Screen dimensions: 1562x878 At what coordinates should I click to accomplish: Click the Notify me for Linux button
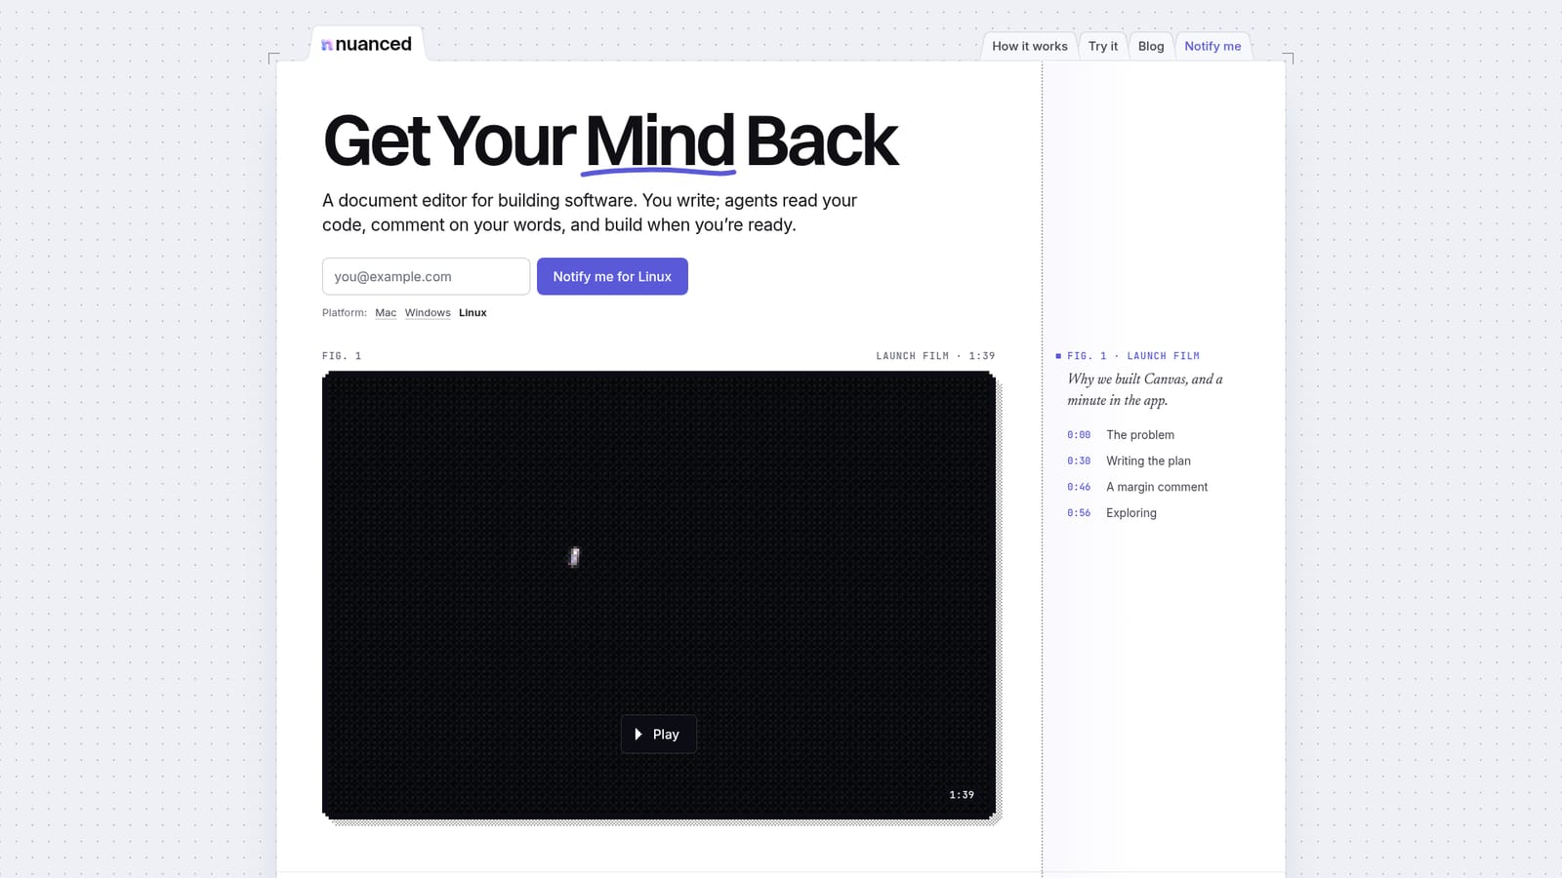[x=612, y=276]
